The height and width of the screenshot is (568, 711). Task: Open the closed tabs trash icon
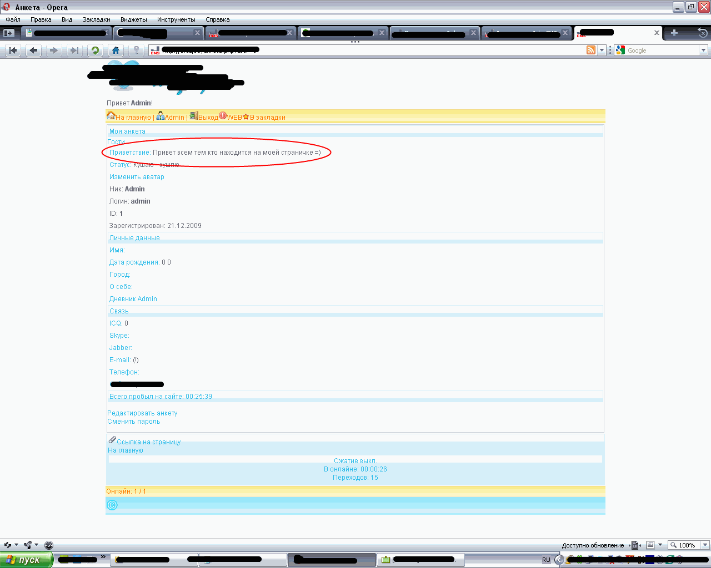(703, 33)
